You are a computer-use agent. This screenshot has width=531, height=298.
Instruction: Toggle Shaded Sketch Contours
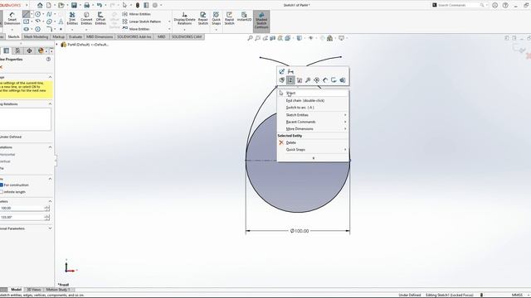pos(261,21)
